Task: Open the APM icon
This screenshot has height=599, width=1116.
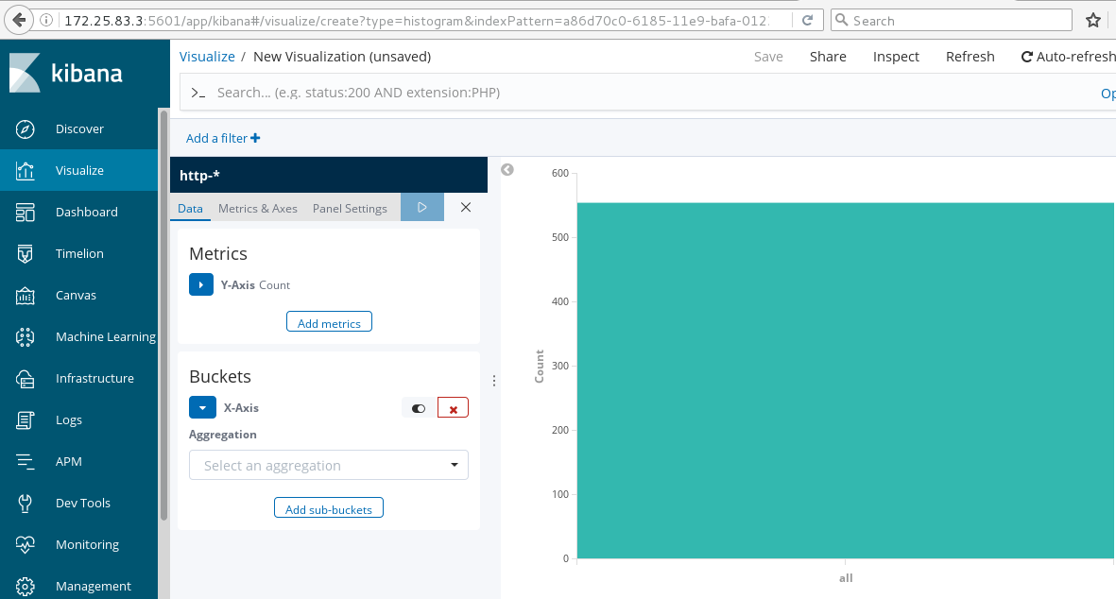Action: 25,462
